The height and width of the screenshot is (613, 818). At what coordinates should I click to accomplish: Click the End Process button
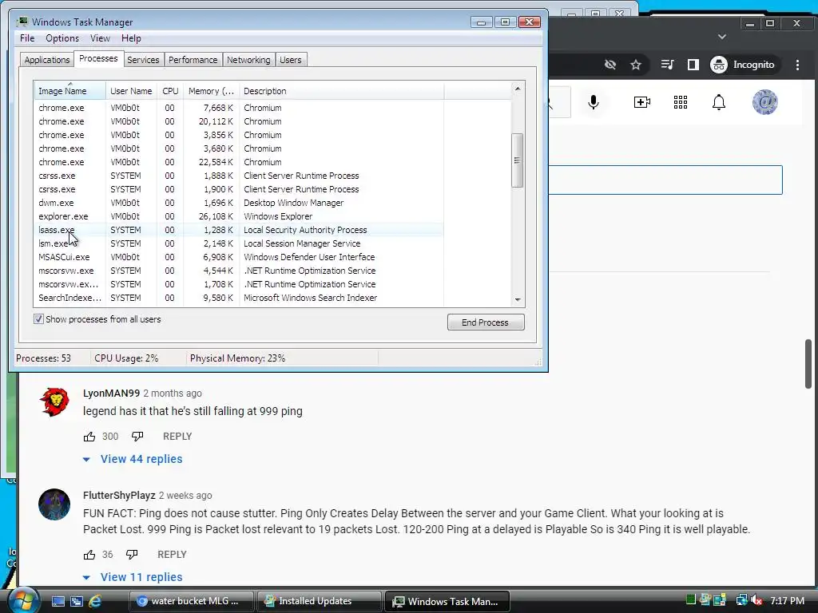[x=486, y=322]
